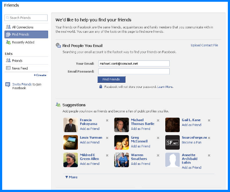
Task: Expand More suggestions
Action: pyautogui.click(x=71, y=177)
